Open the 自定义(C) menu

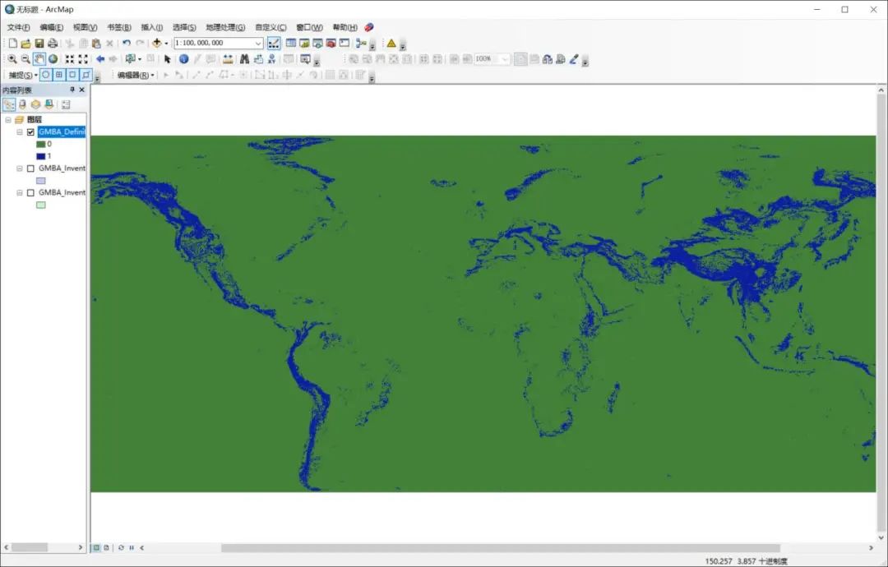point(271,27)
